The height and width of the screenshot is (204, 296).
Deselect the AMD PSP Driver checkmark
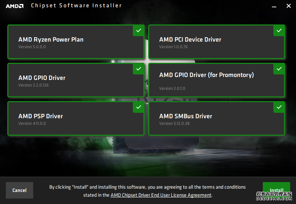click(138, 107)
